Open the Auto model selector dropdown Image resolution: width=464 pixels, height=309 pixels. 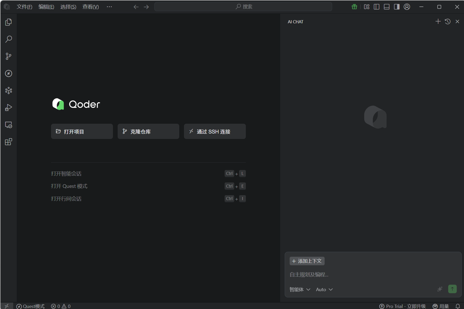click(x=324, y=289)
